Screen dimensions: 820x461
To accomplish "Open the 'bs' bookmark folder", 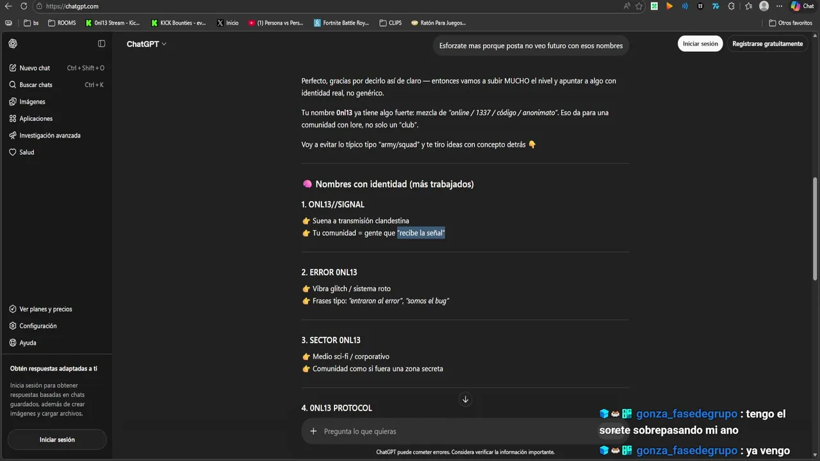I will pyautogui.click(x=31, y=22).
